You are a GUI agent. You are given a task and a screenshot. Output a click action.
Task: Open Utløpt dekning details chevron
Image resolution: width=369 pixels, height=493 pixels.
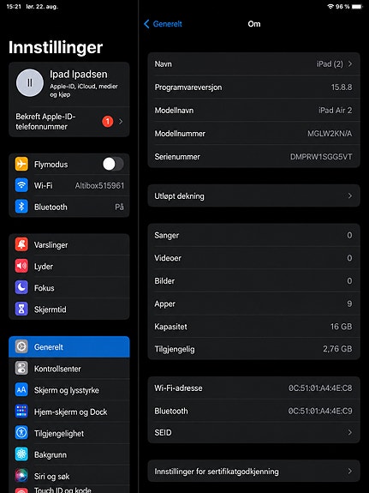coord(350,195)
